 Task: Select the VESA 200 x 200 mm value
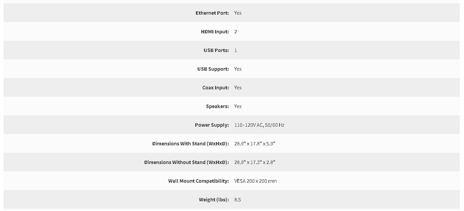(255, 181)
